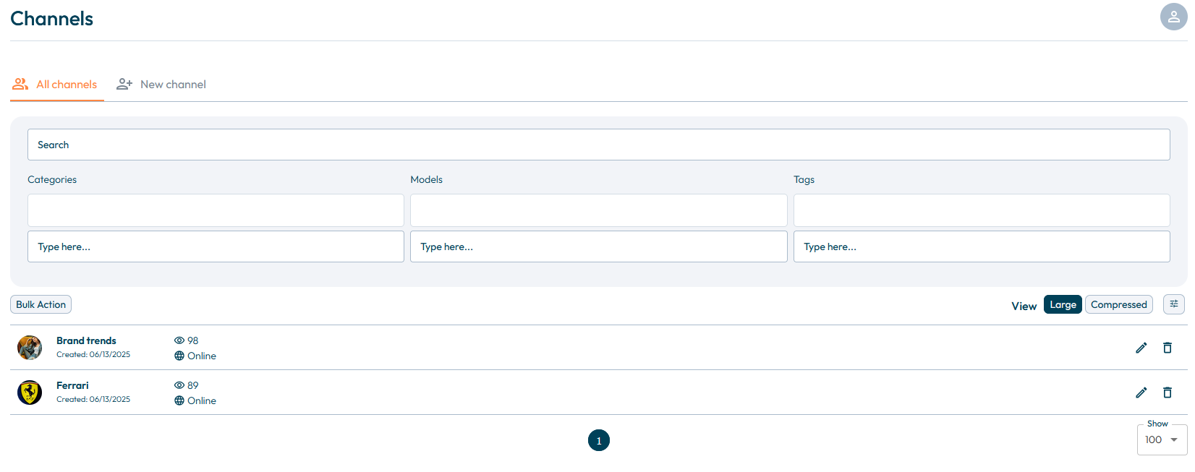
Task: Go to page 1 in pagination
Action: (599, 440)
